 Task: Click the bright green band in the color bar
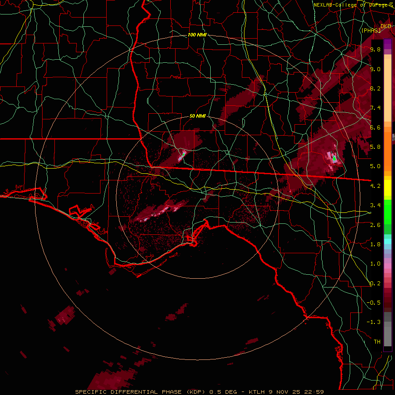(388, 212)
